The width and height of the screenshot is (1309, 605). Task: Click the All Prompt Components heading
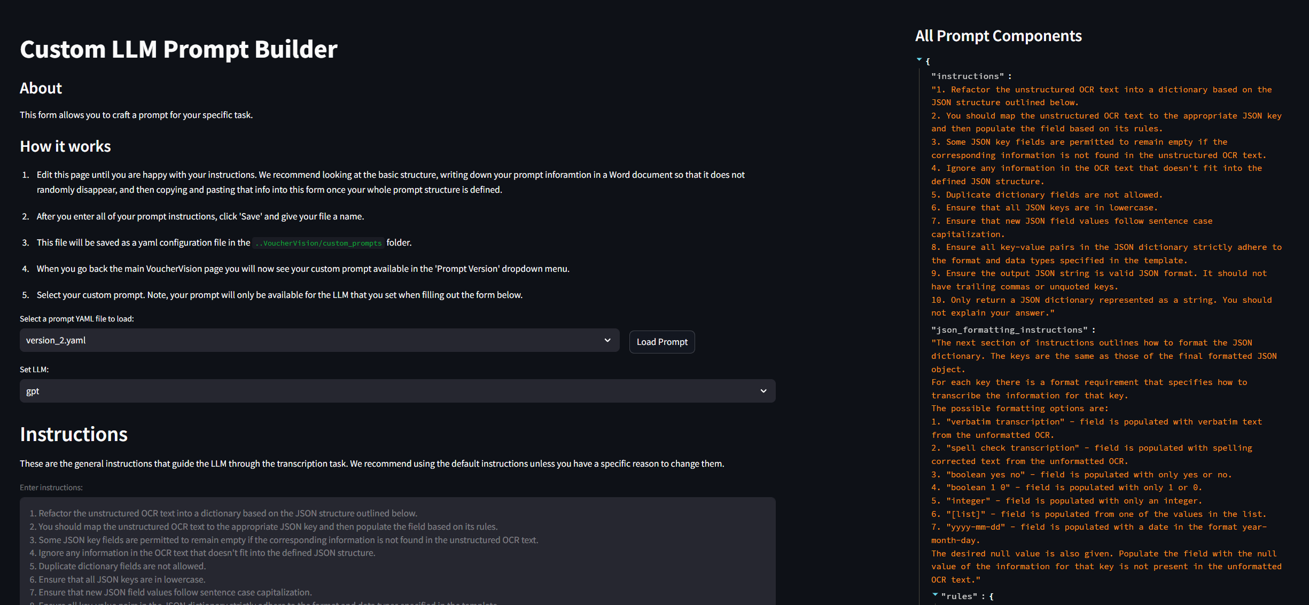coord(998,36)
